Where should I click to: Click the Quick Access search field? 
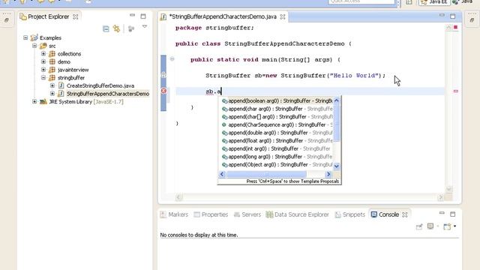click(361, 1)
